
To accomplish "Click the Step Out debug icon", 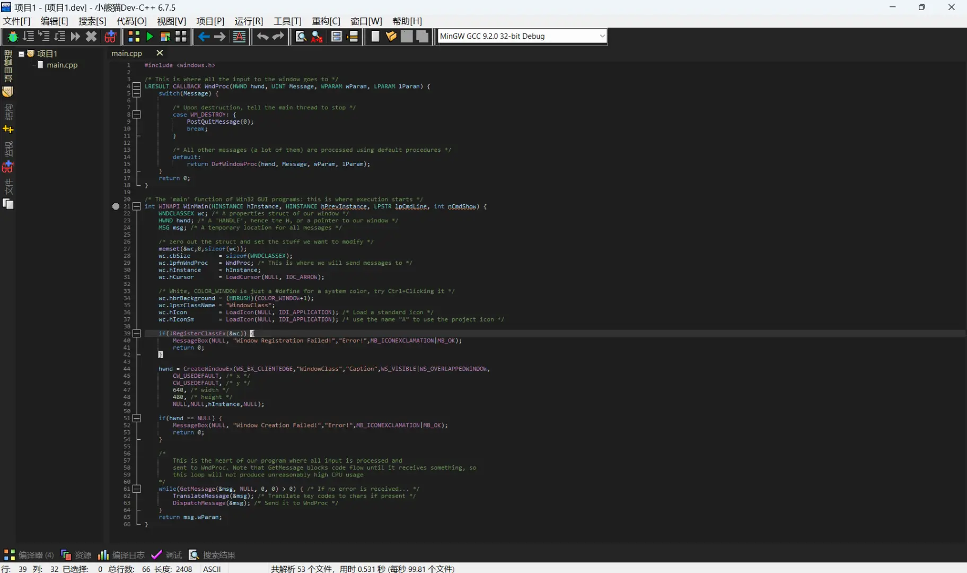I will pyautogui.click(x=60, y=36).
